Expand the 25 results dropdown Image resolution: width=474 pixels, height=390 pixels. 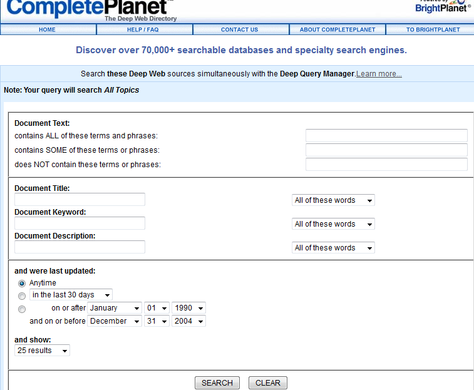(42, 351)
